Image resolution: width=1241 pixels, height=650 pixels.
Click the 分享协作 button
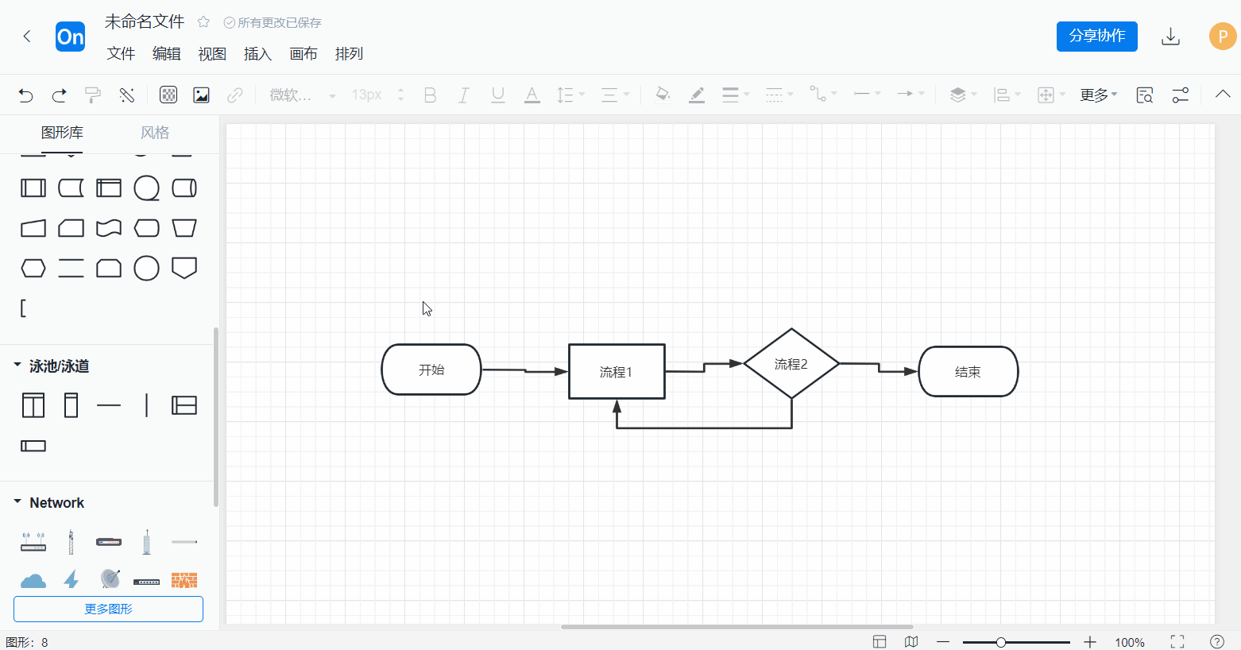click(1097, 36)
